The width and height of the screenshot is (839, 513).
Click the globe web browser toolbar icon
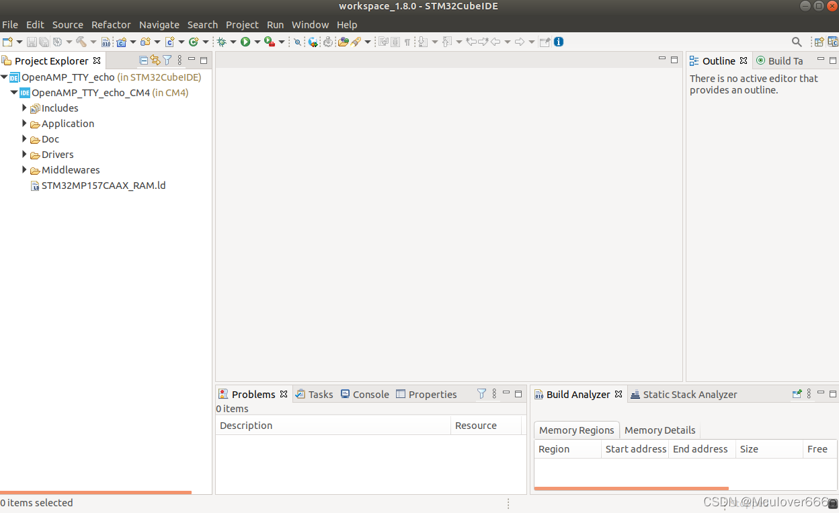pos(313,42)
